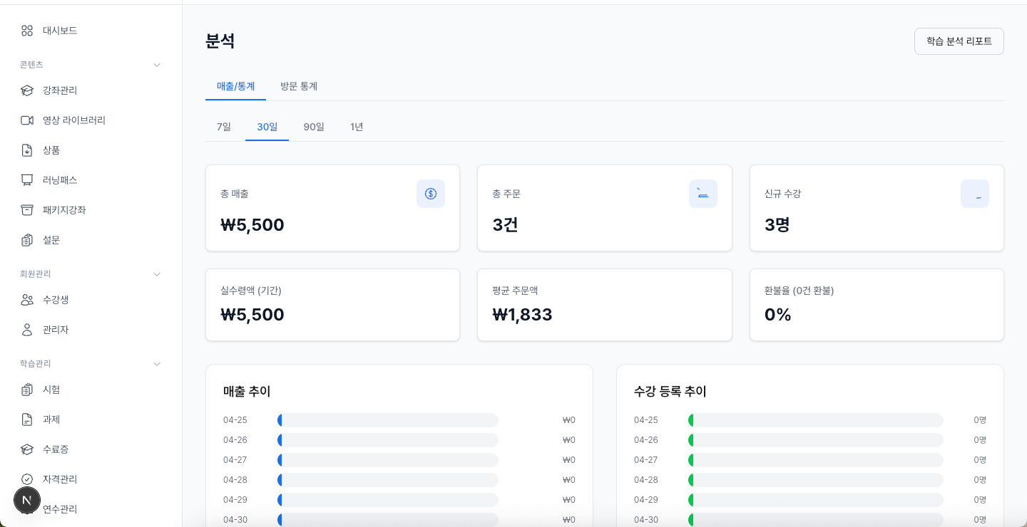Click the 04-30 date in 수강 등록 추이
This screenshot has width=1027, height=527.
tap(646, 520)
